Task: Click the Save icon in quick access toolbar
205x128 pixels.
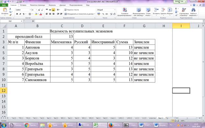Action: tap(5, 2)
